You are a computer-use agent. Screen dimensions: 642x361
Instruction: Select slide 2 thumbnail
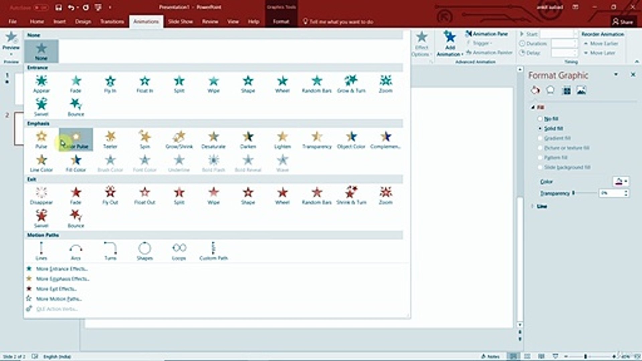coord(19,129)
